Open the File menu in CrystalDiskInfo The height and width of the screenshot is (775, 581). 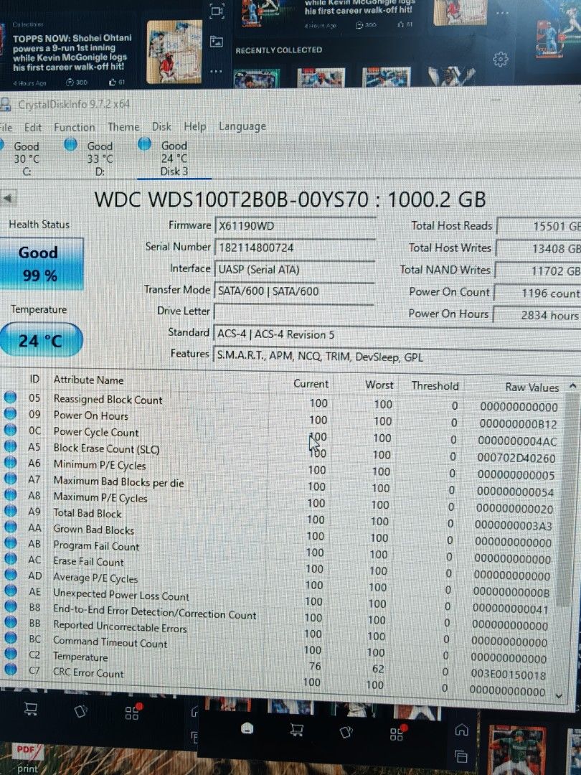[6, 128]
